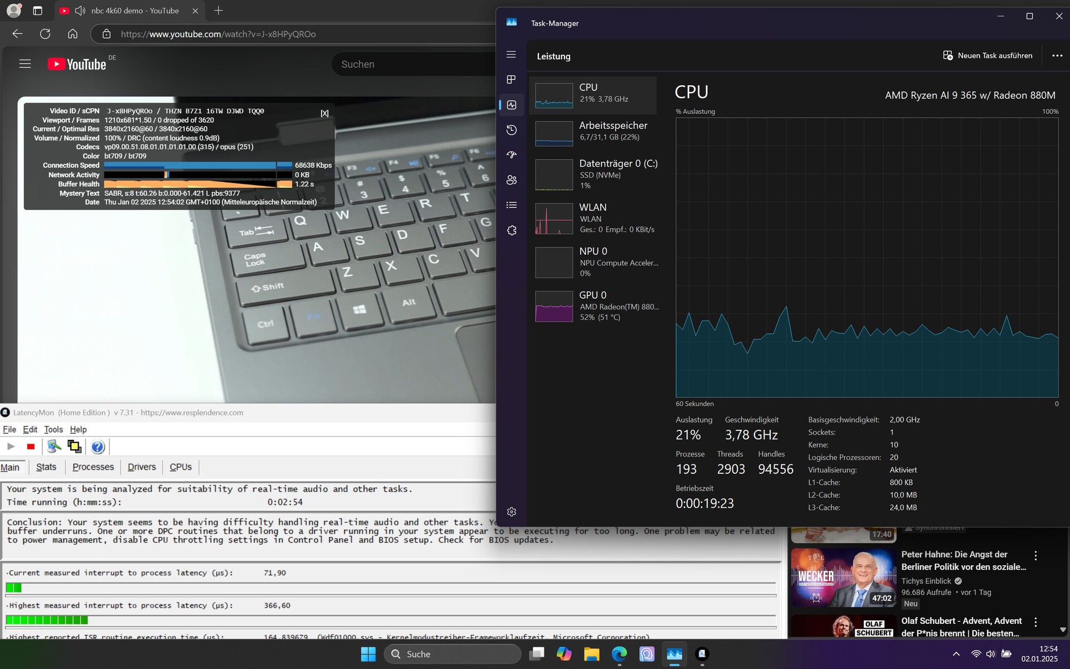This screenshot has width=1070, height=669.
Task: Click the YouTube Suchen search field
Action: (x=412, y=64)
